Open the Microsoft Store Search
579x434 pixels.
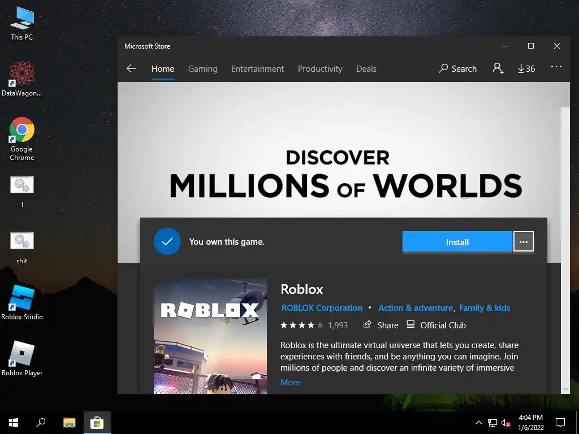pyautogui.click(x=458, y=68)
